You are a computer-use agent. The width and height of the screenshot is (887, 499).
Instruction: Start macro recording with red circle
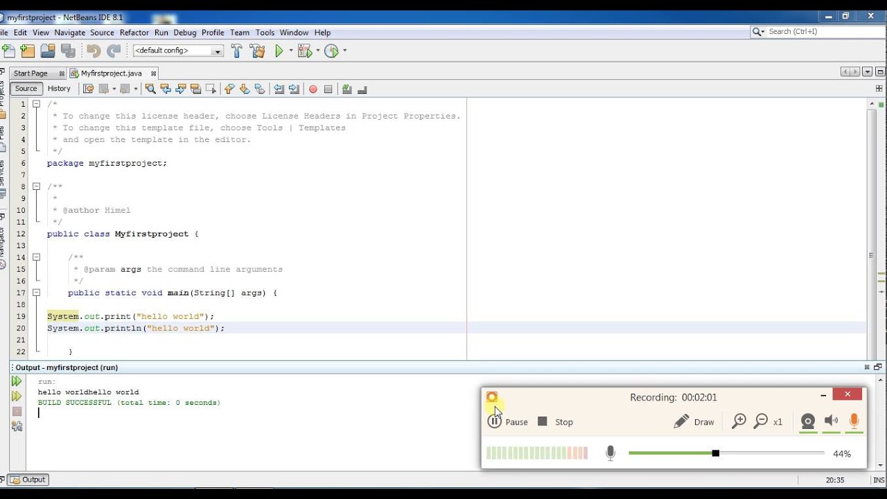click(313, 89)
